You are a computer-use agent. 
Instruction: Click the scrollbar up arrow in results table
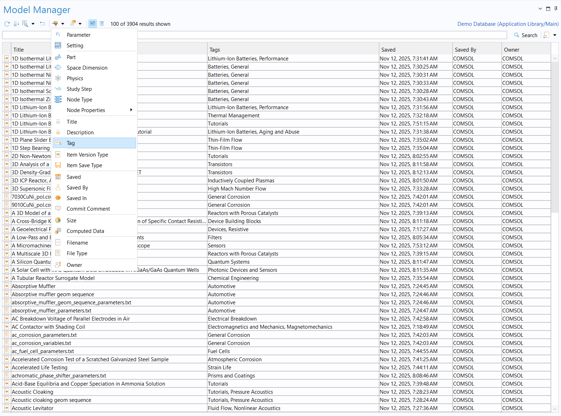pos(555,59)
